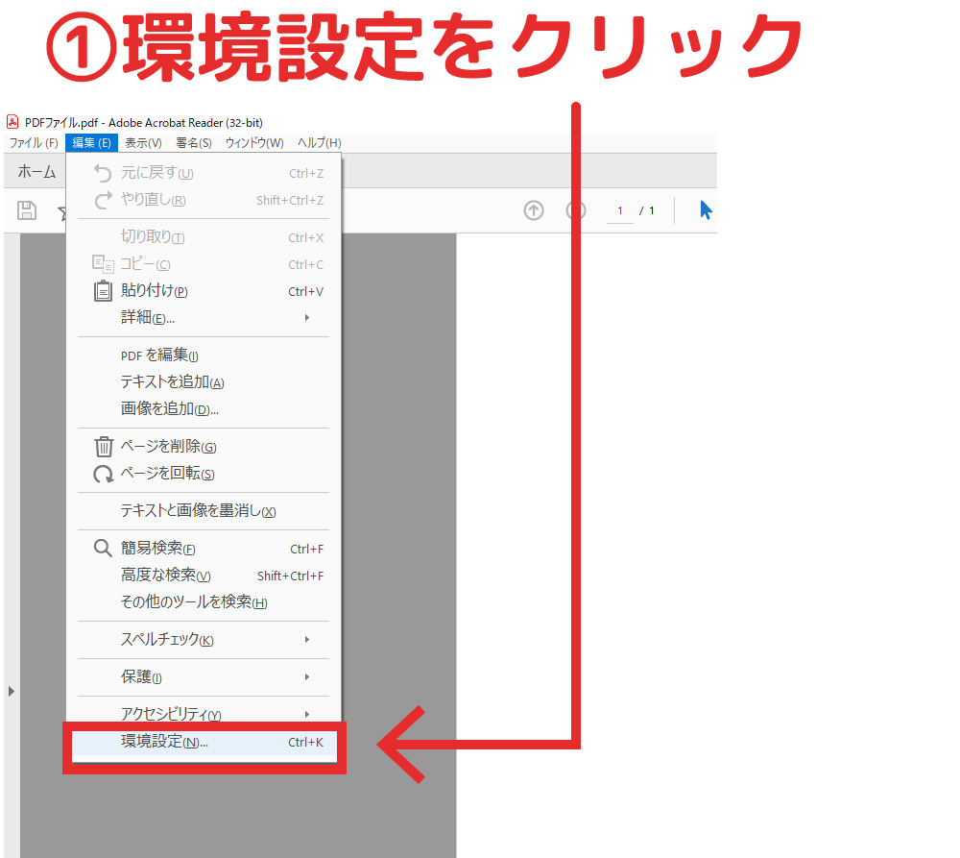Choose ページを回転(S) entry
The height and width of the screenshot is (858, 960).
point(204,474)
